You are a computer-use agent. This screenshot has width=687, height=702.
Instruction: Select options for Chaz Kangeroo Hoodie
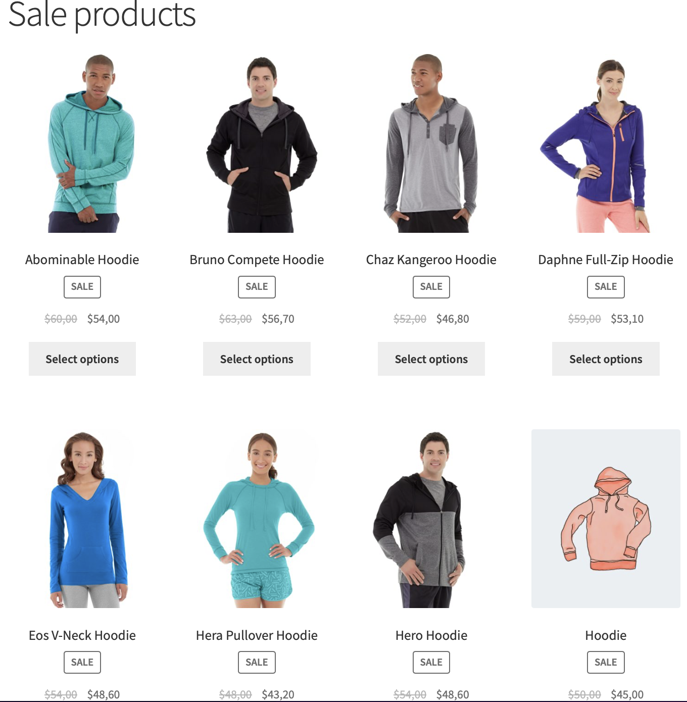[431, 359]
